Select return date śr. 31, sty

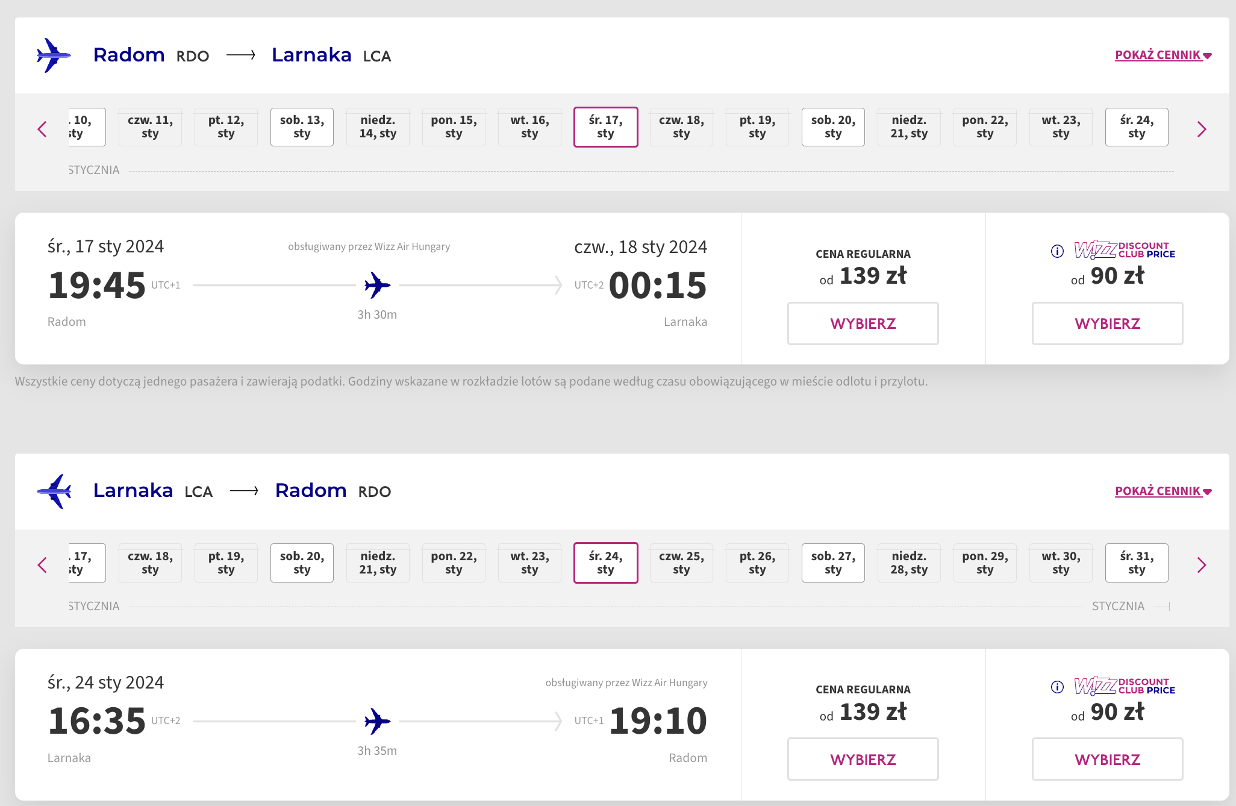click(1137, 563)
